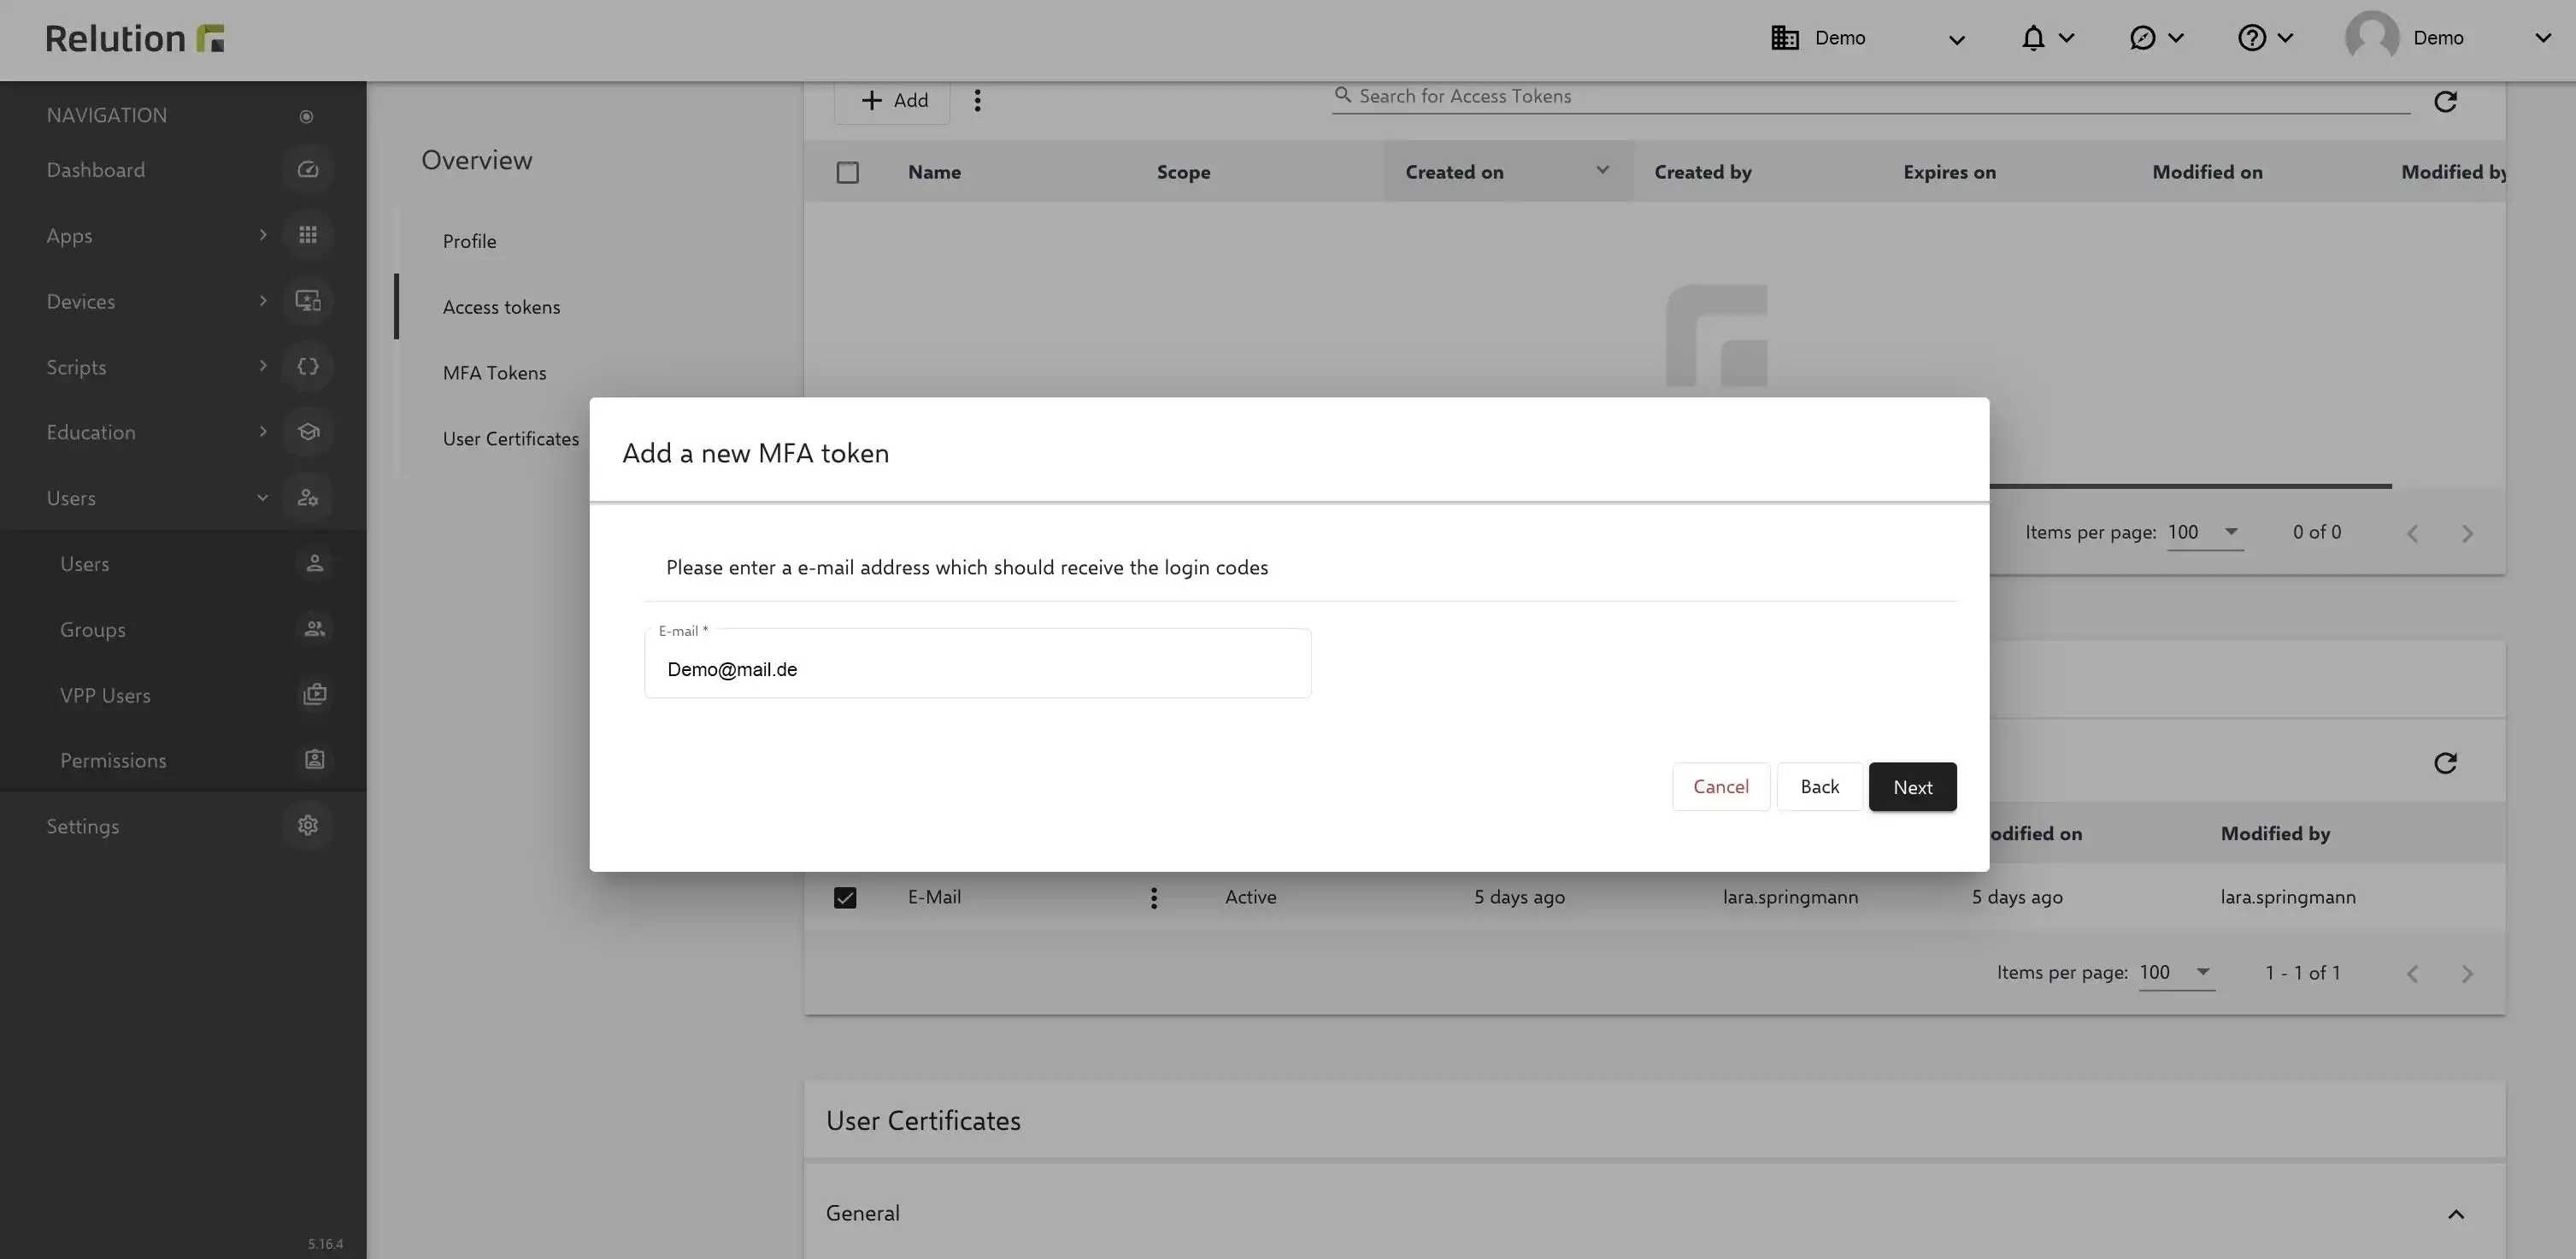Expand the Education navigation section
Screen dimensions: 2576x1259
pos(262,432)
